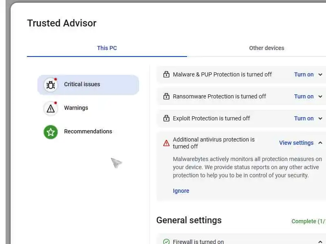Viewport: 326px width, 244px height.
Task: Click lock icon beside Exploit Protection
Action: click(x=166, y=118)
